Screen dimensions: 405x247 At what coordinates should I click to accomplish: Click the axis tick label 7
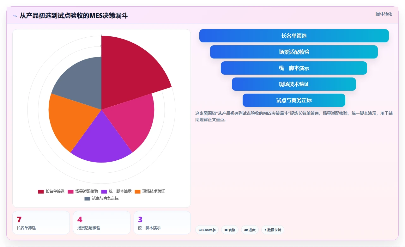coord(101,35)
